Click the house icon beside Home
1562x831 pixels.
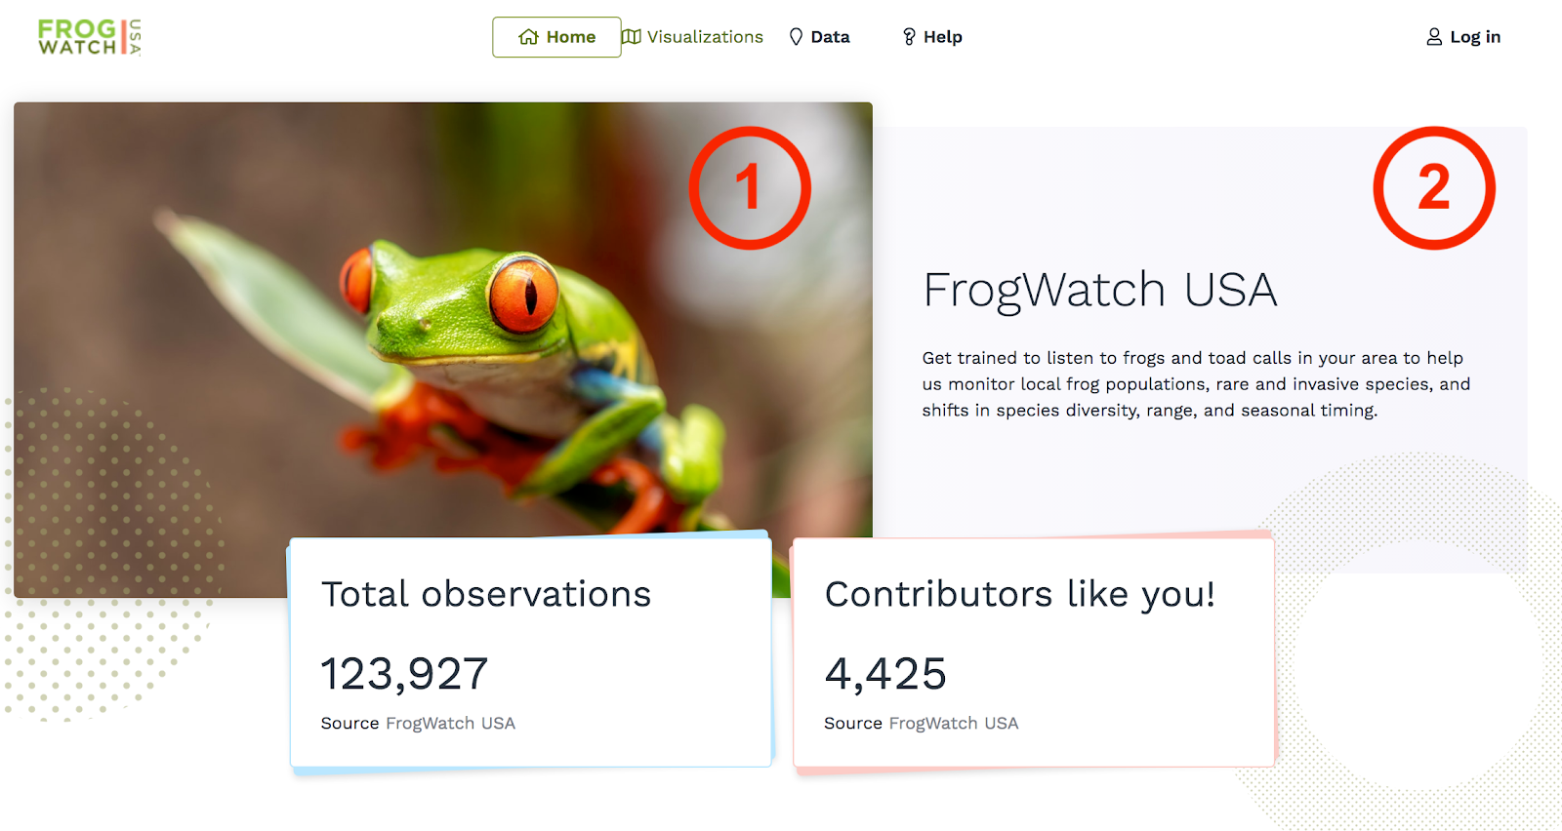[x=528, y=37]
